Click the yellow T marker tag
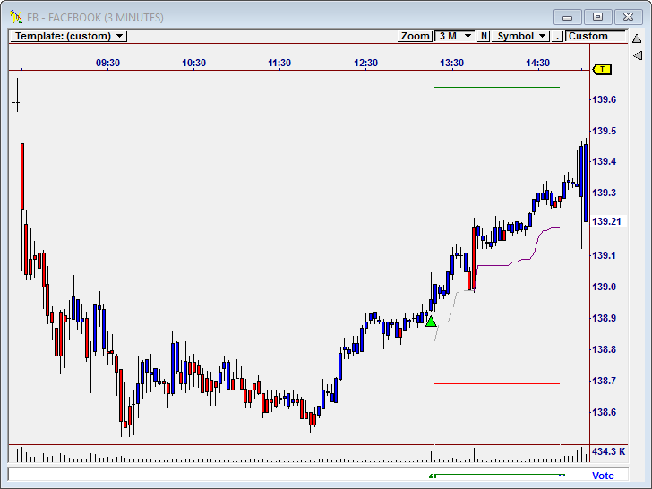The height and width of the screenshot is (489, 652). click(x=602, y=69)
